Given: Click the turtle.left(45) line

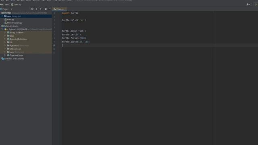Looking at the screenshot, I should click(x=71, y=35).
